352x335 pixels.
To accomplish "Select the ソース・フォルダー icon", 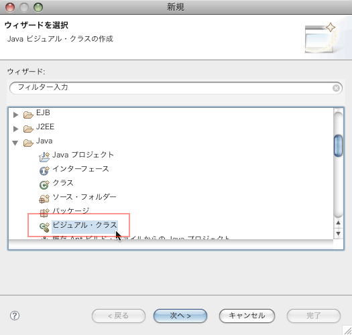I will pyautogui.click(x=44, y=198).
